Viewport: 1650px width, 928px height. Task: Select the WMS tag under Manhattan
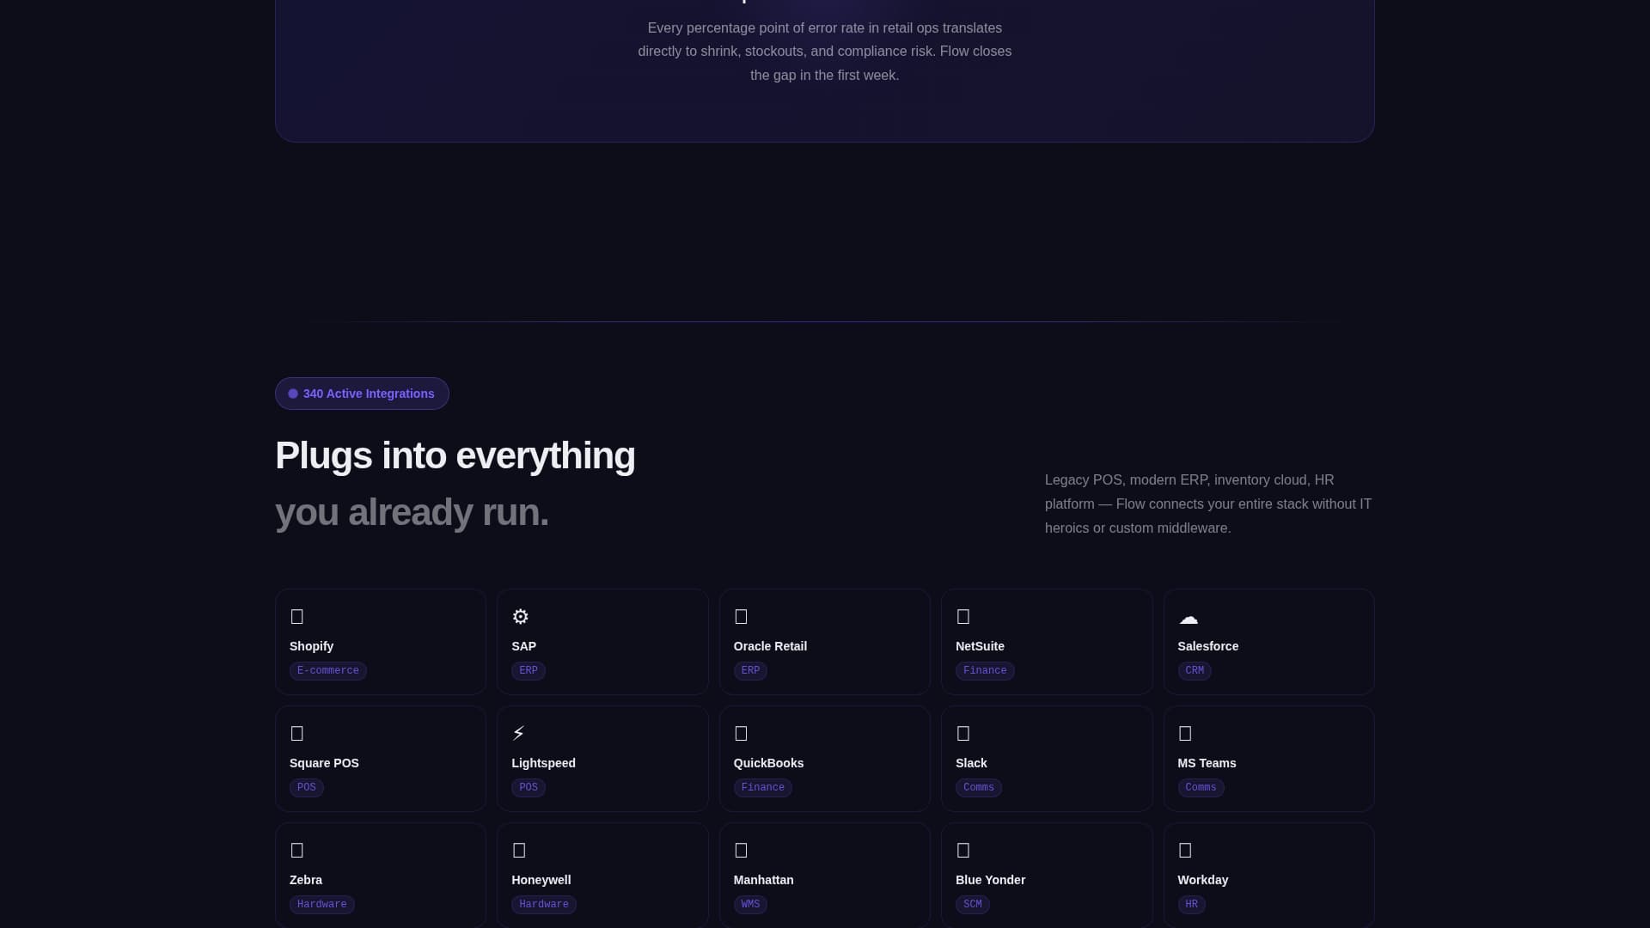750,905
